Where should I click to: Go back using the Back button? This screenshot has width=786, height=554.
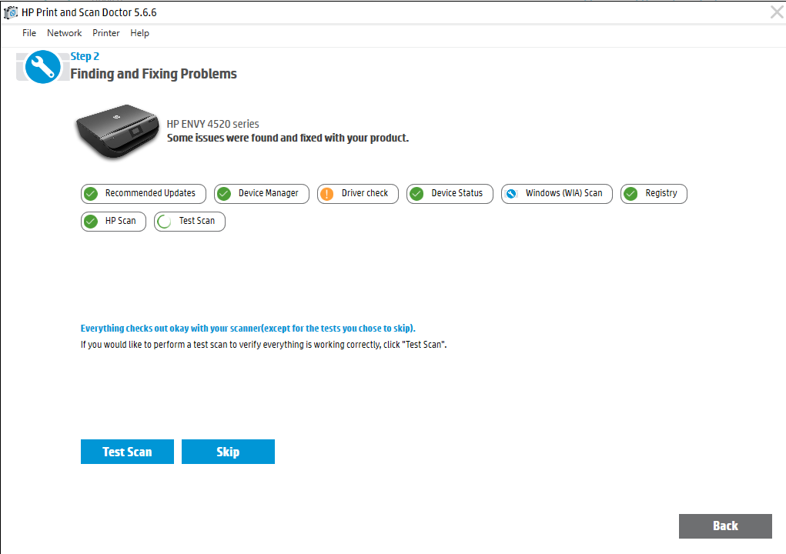pyautogui.click(x=724, y=526)
